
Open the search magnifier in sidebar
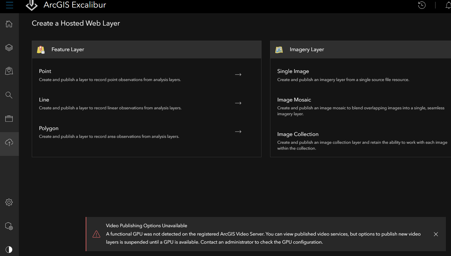9,95
